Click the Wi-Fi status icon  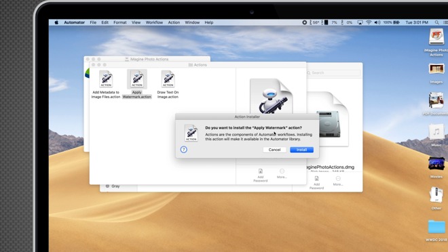369,22
